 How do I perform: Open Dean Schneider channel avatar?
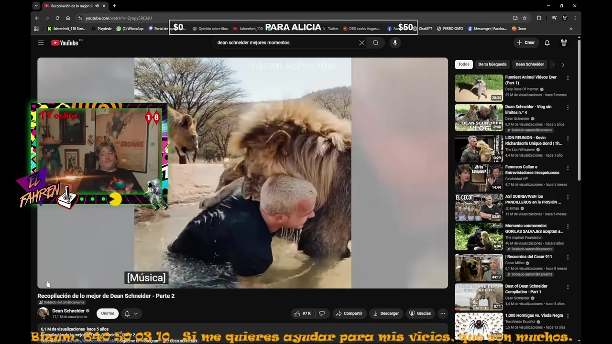[43, 313]
